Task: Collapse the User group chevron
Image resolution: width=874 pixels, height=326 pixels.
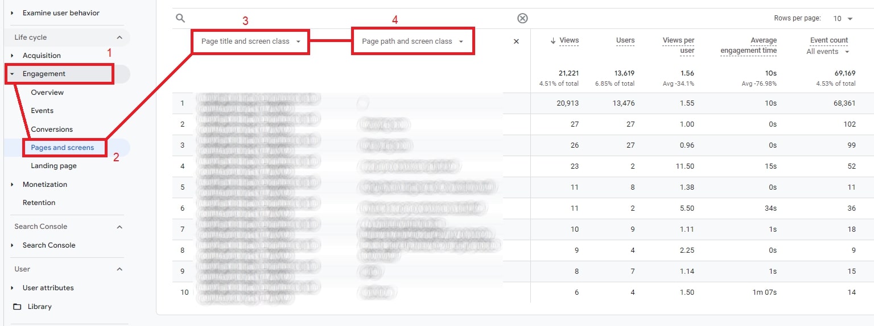Action: coord(119,269)
